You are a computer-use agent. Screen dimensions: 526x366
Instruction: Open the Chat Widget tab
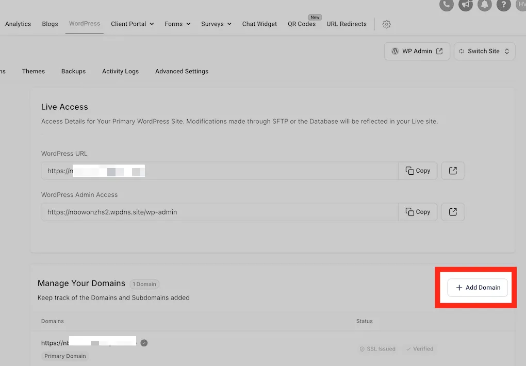point(259,24)
